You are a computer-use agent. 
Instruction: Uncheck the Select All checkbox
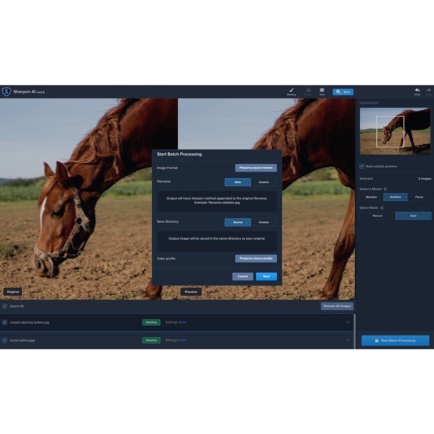pos(5,306)
